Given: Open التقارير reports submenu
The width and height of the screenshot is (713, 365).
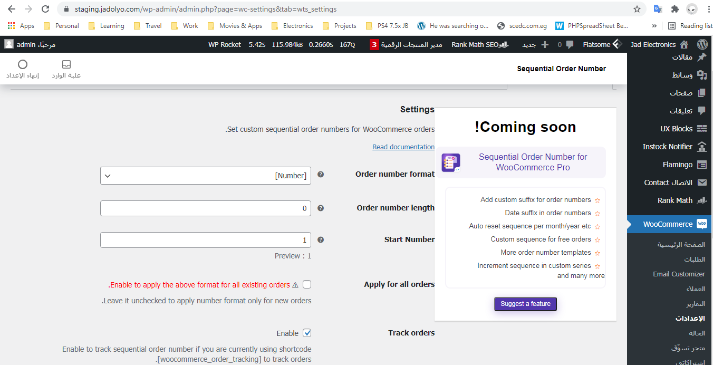Looking at the screenshot, I should pos(696,304).
